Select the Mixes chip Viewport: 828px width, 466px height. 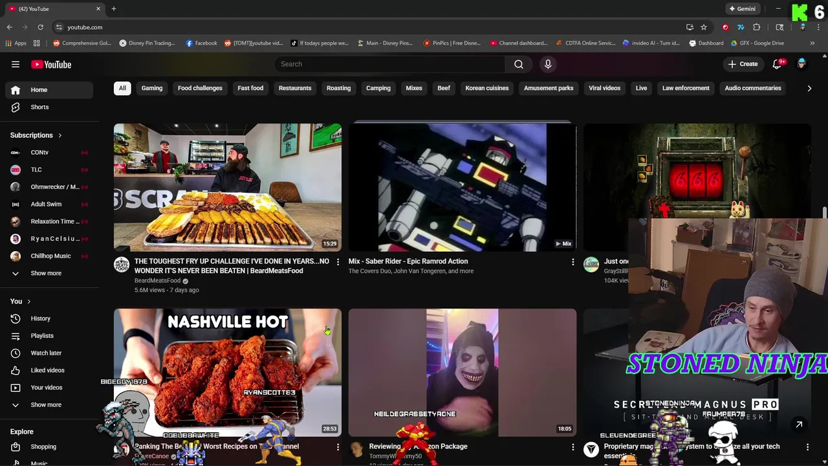tap(414, 88)
